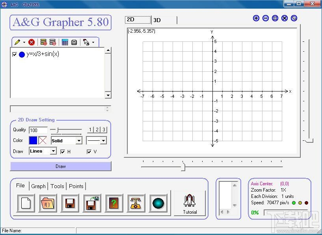Screen dimensions: 322x235
Task: Click the horizontal slider handle below graph
Action: click(183, 167)
